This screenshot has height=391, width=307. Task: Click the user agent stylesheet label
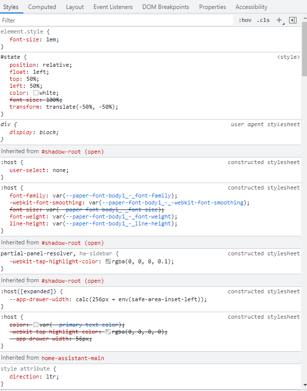tap(265, 125)
